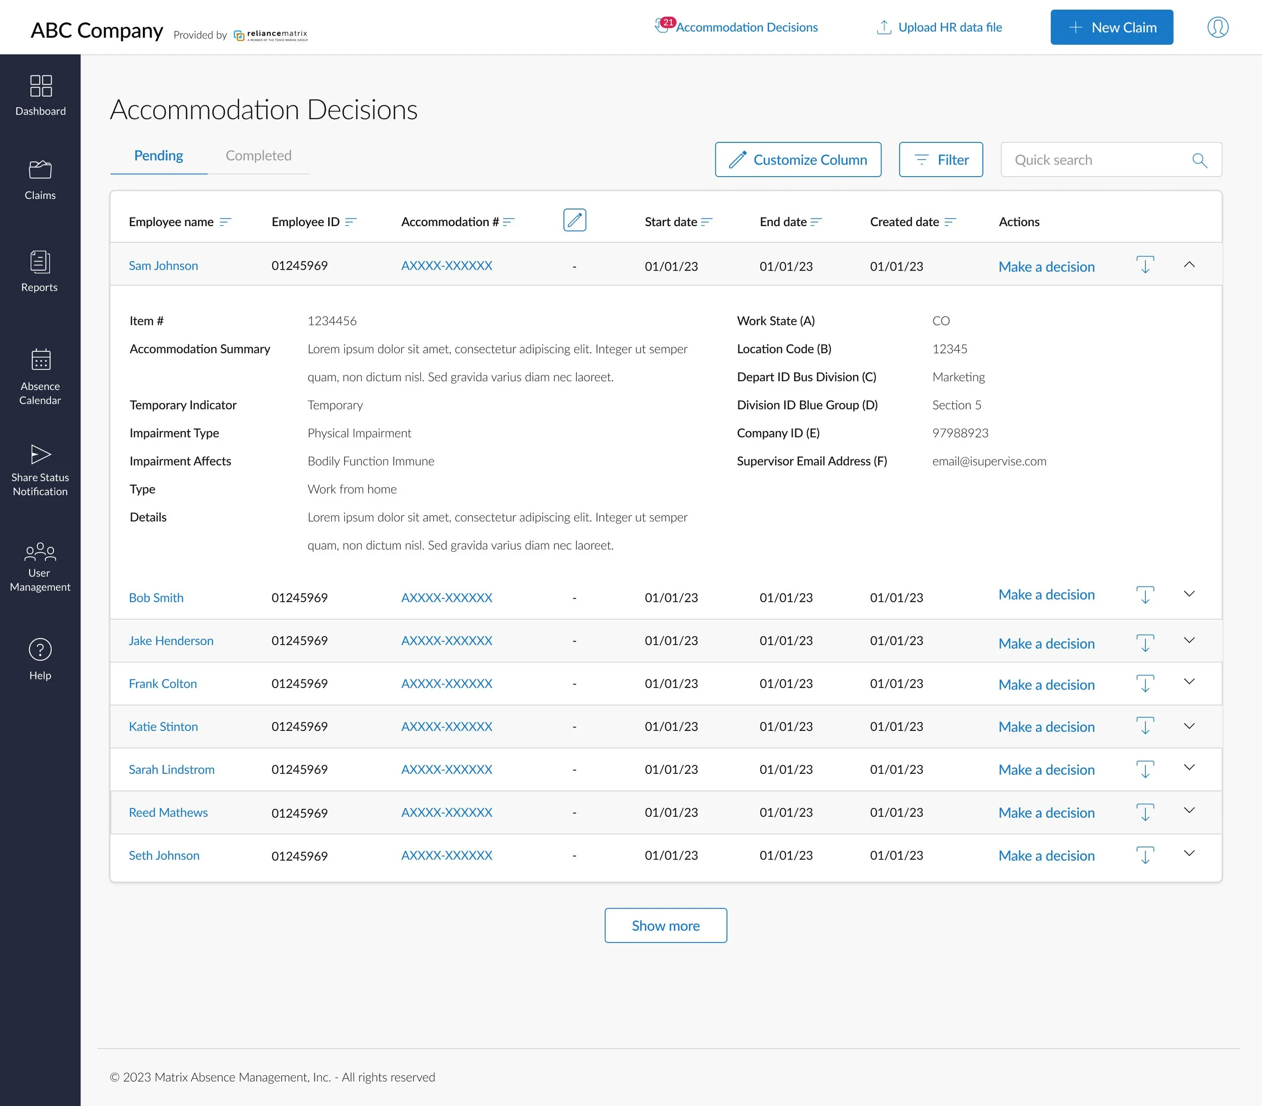Sort by Start date column

(x=707, y=222)
